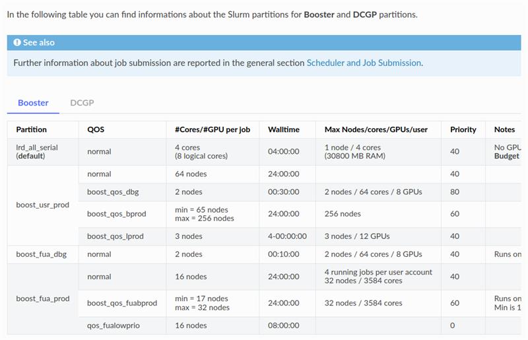Click the info icon beside See also
Screen dimensions: 528x340
click(17, 42)
